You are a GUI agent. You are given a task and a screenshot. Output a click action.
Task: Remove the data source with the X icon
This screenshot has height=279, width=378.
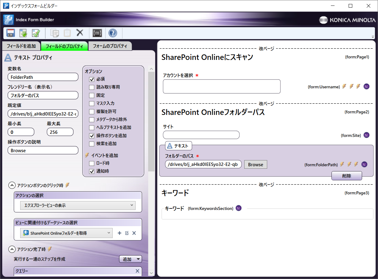pyautogui.click(x=134, y=233)
